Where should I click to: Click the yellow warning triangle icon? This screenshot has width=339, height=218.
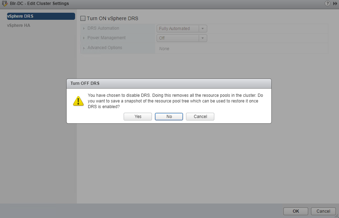click(x=78, y=101)
